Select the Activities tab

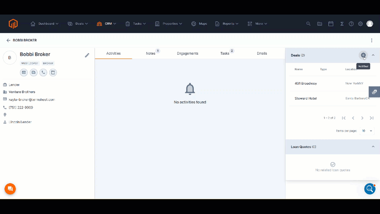click(x=113, y=54)
